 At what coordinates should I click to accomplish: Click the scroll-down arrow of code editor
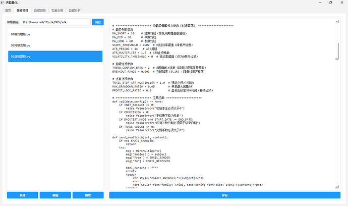[337, 186]
